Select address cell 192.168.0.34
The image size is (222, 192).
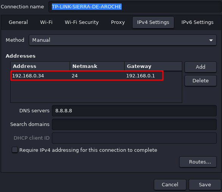tap(28, 76)
